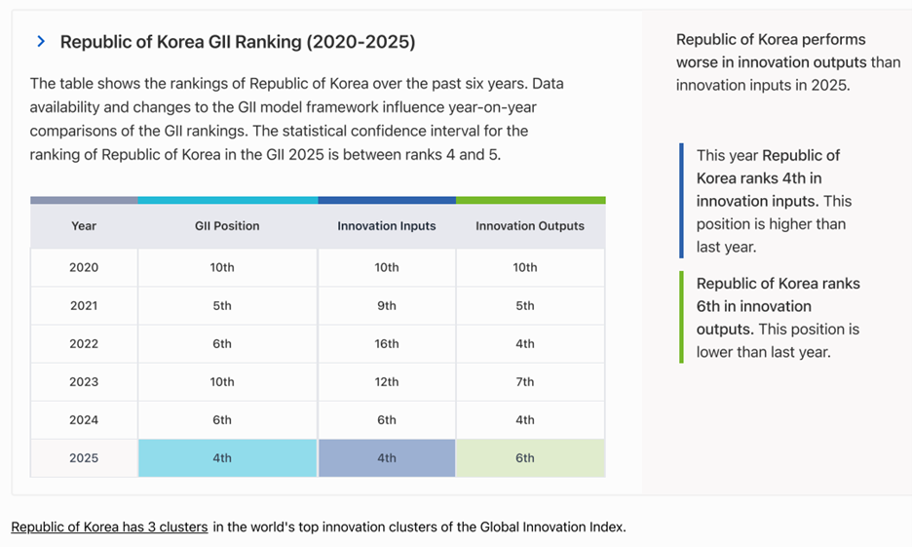
Task: Click the 2022 Innovation Inputs 16th cell
Action: [387, 344]
